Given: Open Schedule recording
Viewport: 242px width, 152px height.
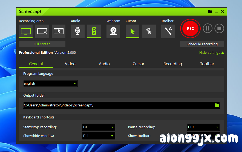Looking at the screenshot, I should point(202,44).
